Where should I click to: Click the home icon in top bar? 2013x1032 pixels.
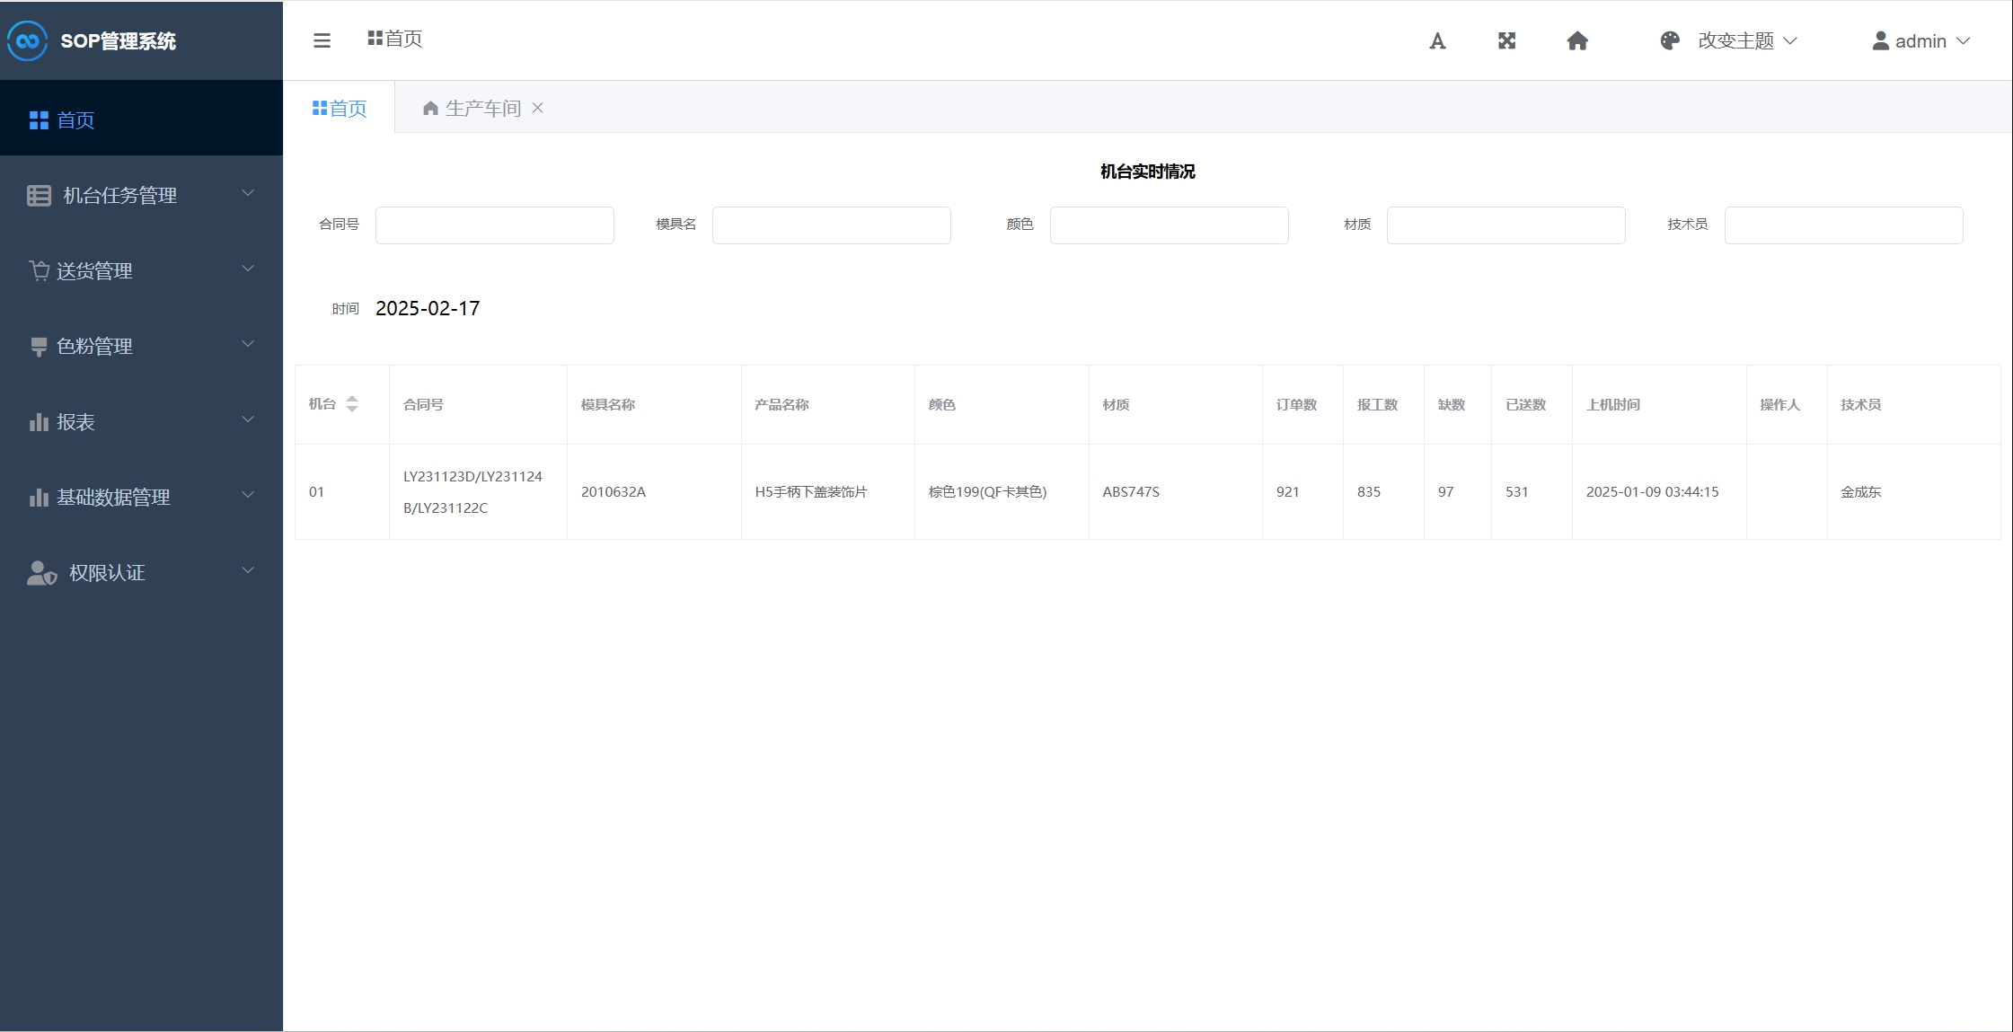coord(1577,41)
